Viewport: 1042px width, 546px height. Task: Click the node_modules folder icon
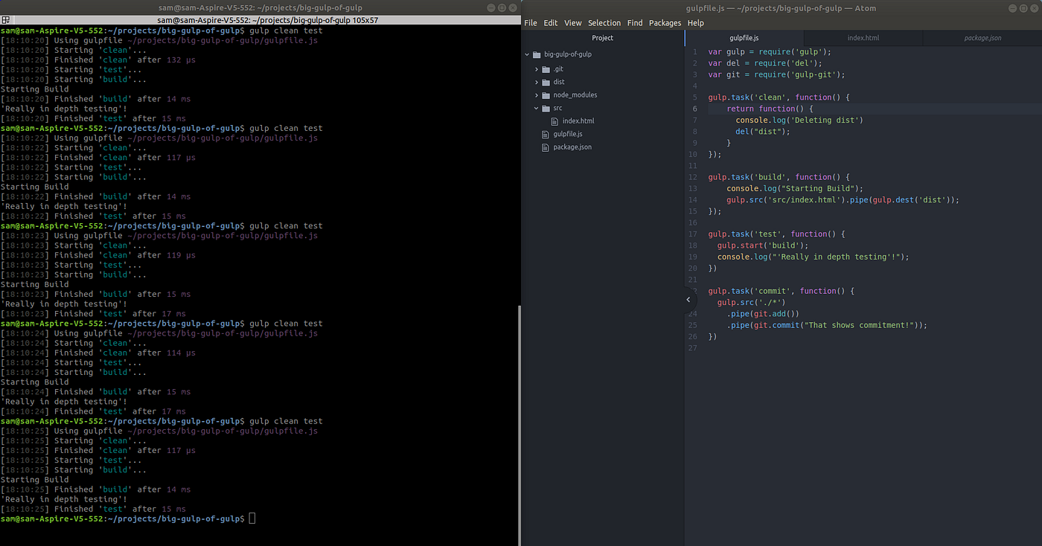(x=546, y=94)
